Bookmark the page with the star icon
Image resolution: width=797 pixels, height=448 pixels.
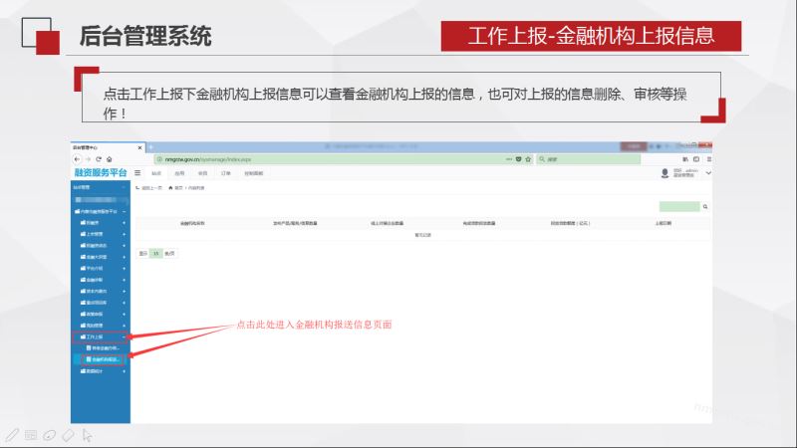(x=529, y=159)
